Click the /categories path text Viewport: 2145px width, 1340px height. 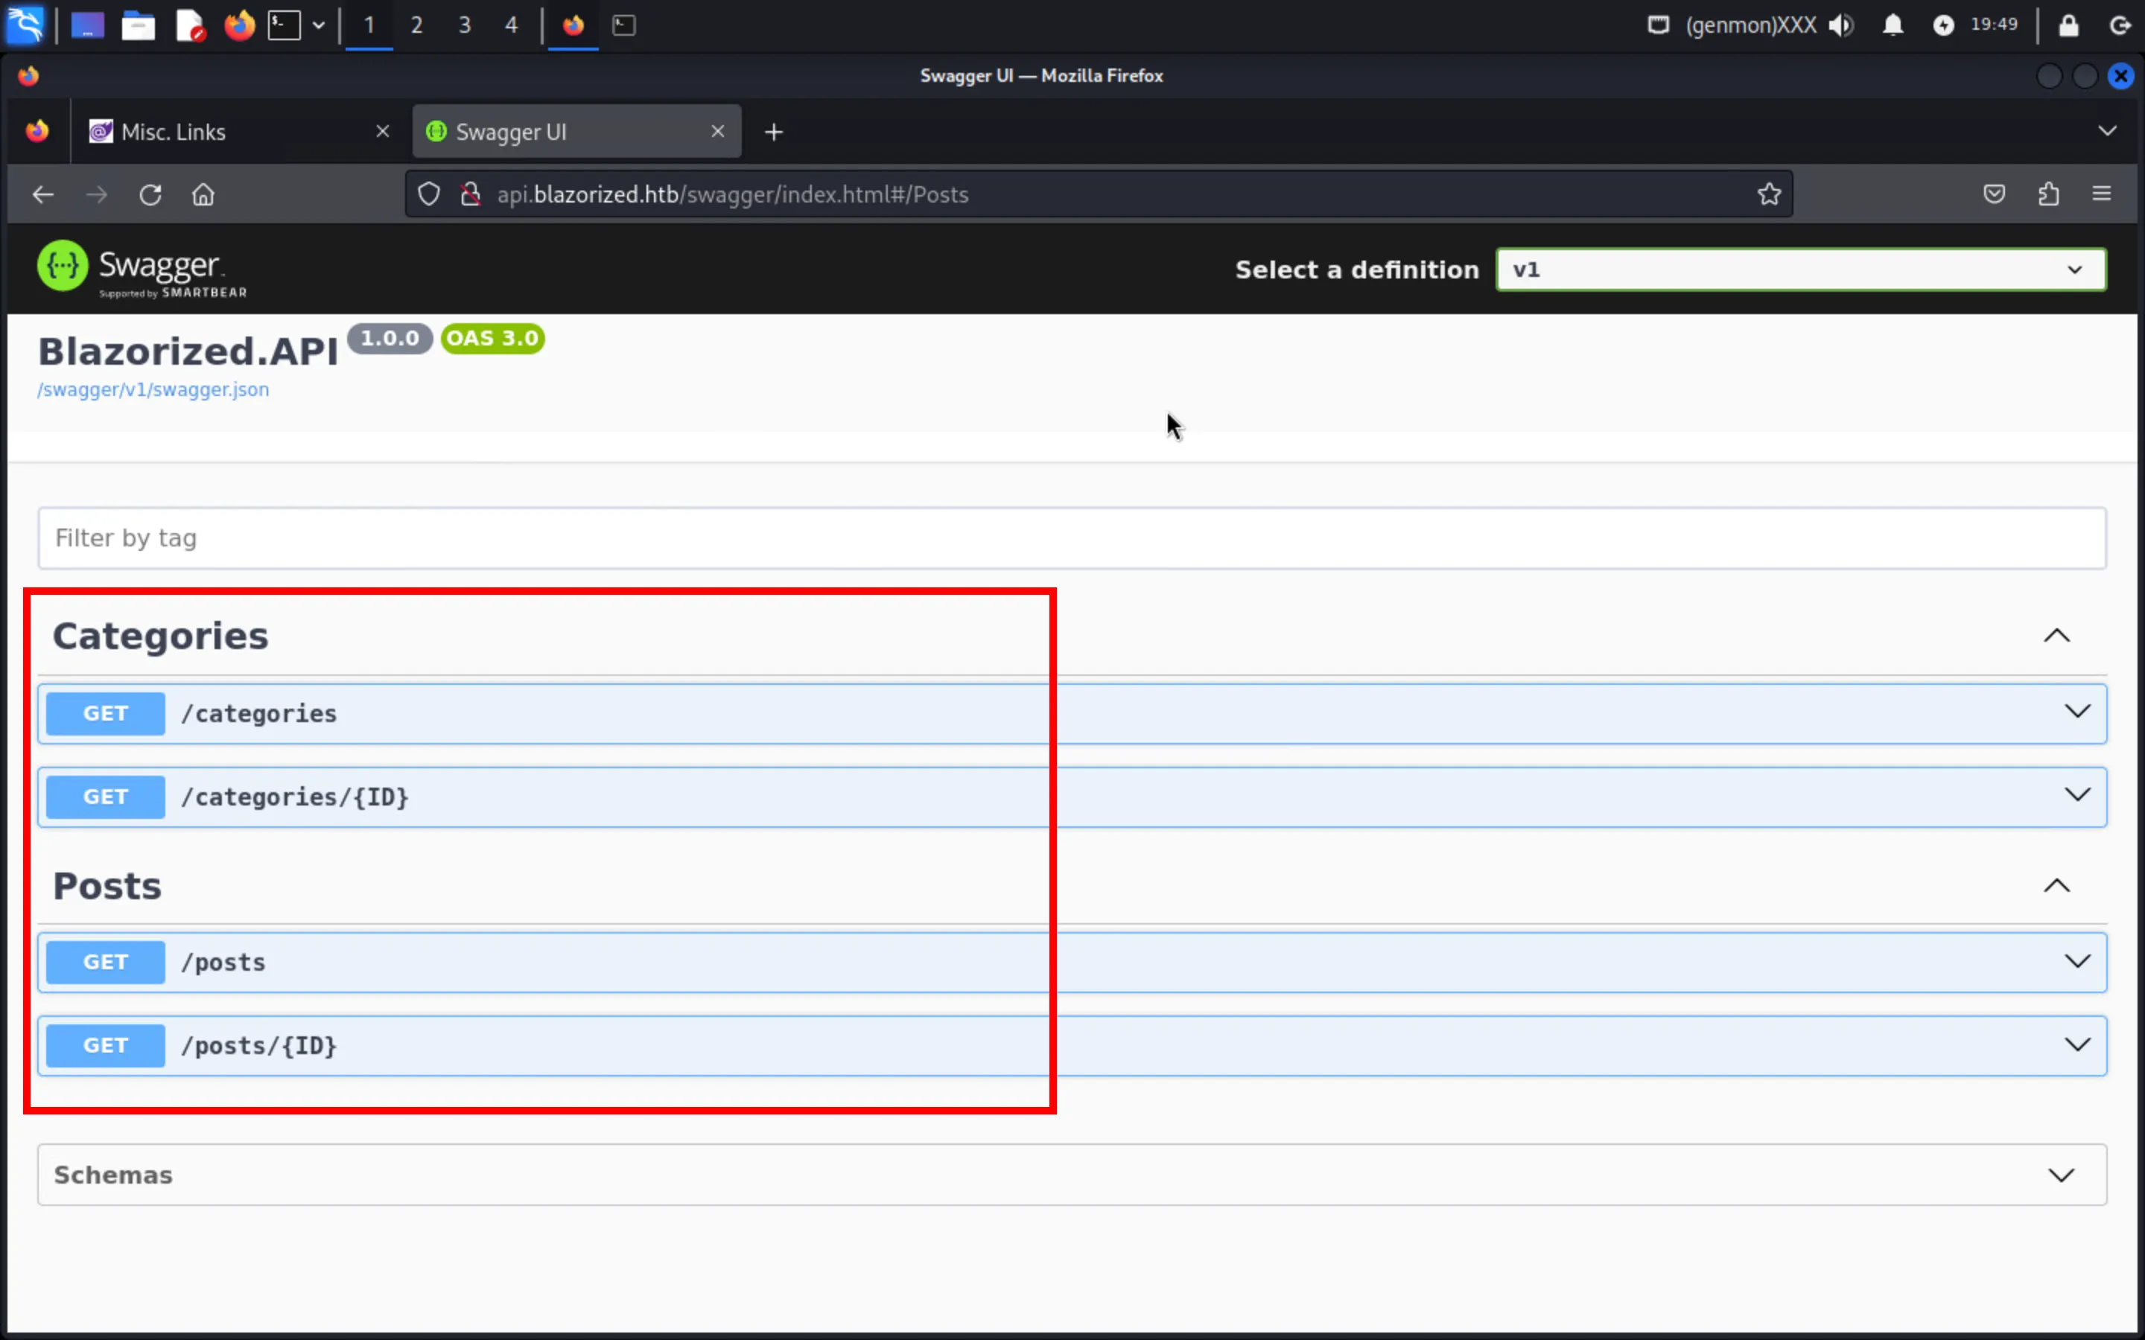tap(259, 715)
